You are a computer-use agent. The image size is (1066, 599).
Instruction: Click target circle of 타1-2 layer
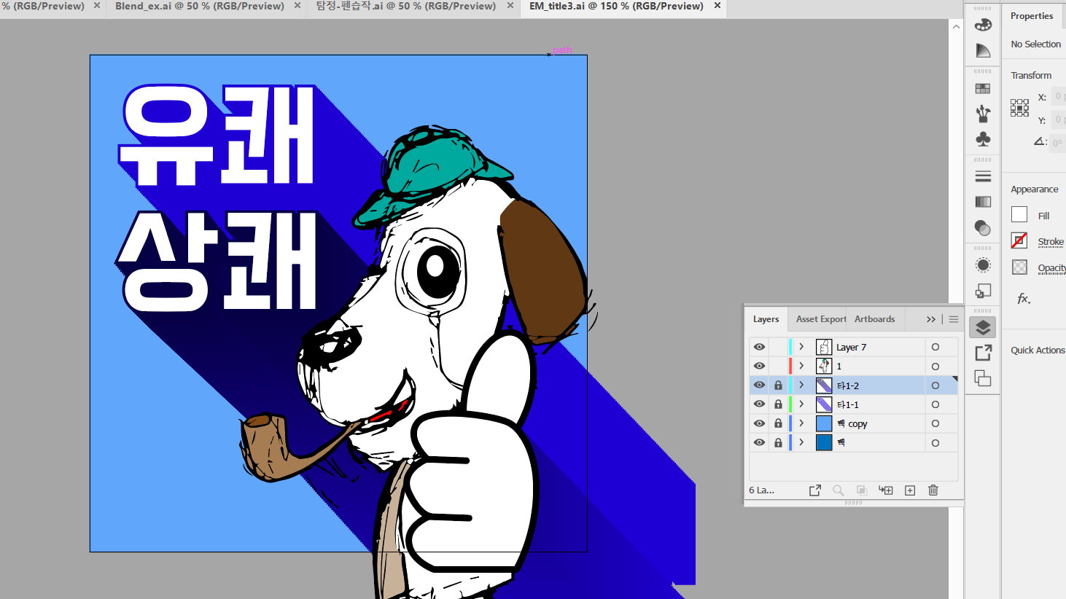[x=935, y=385]
